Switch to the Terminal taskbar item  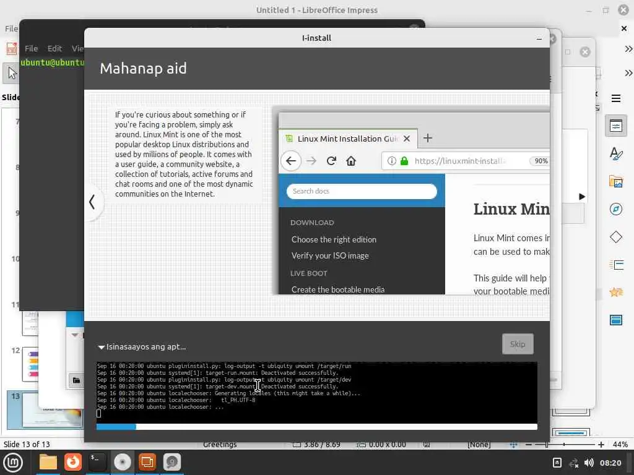(97, 463)
